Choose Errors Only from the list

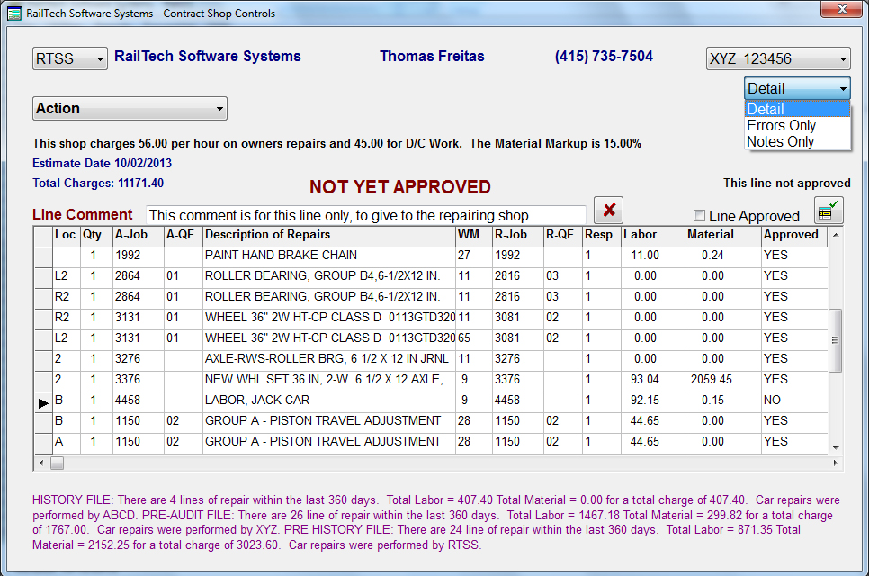pos(797,125)
